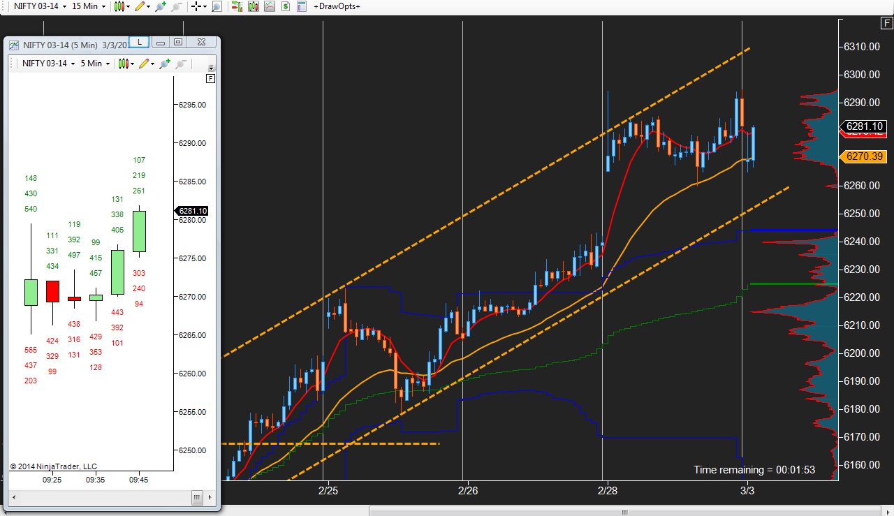Select pencil drawing tool in 5 Min window
894x516 pixels.
[x=143, y=64]
